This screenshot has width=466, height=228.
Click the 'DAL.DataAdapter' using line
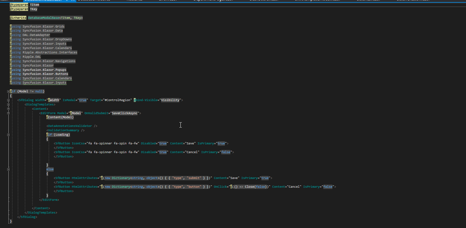pos(30,35)
